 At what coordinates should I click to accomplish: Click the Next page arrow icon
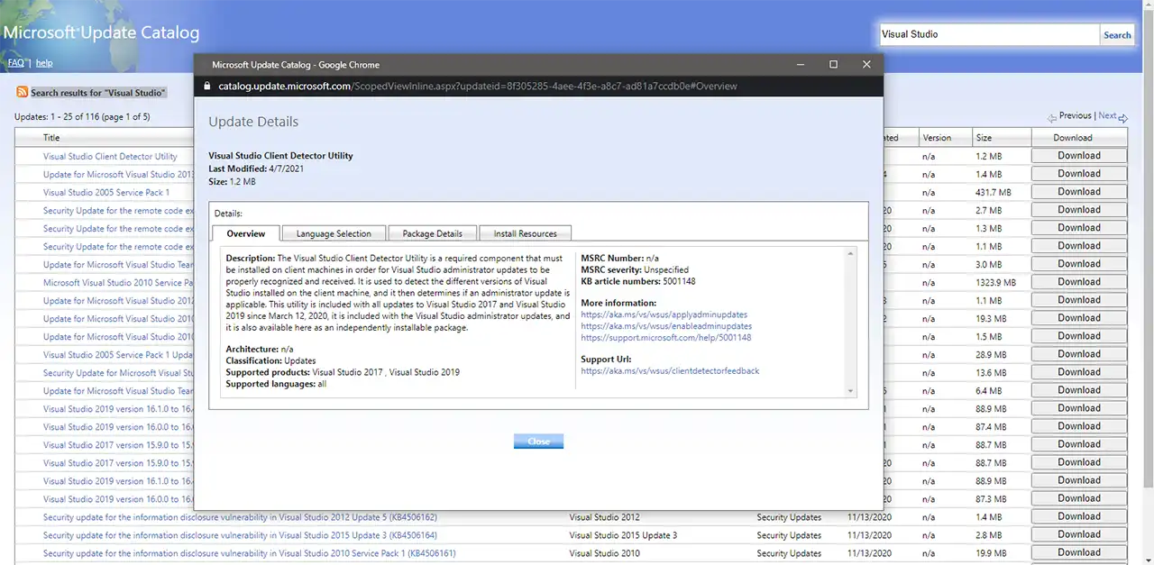tap(1123, 117)
